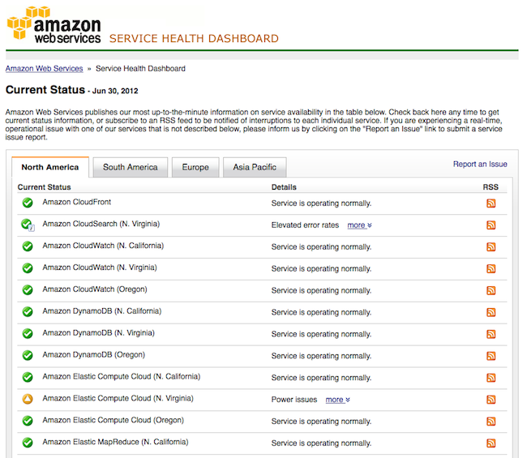Click green status icon for Amazon CloudFront
Image resolution: width=527 pixels, height=458 pixels.
click(x=28, y=203)
